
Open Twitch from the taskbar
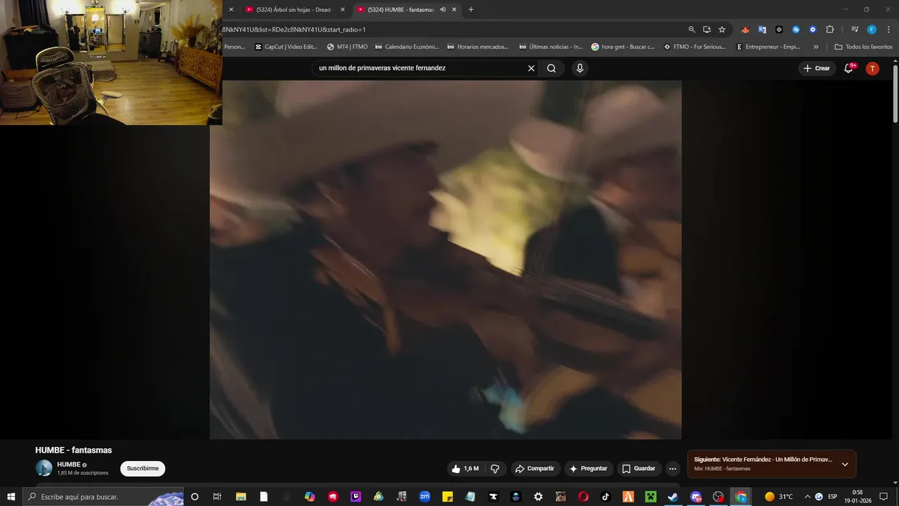coord(355,497)
